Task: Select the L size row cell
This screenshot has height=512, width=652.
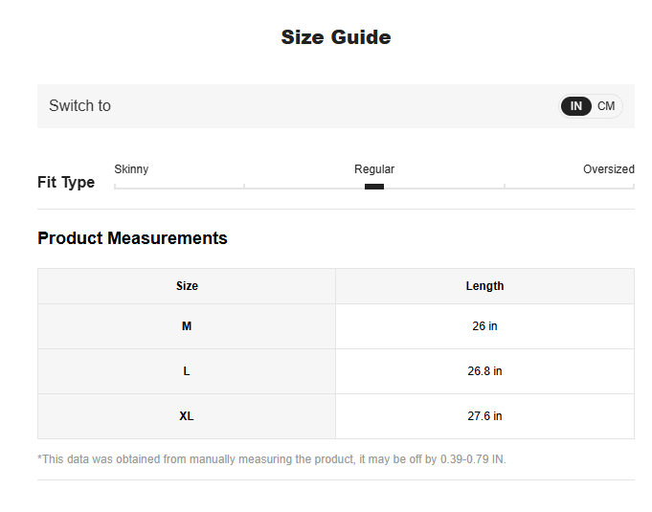Action: (187, 371)
